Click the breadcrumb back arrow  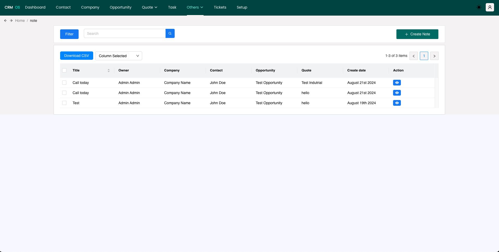(5, 21)
